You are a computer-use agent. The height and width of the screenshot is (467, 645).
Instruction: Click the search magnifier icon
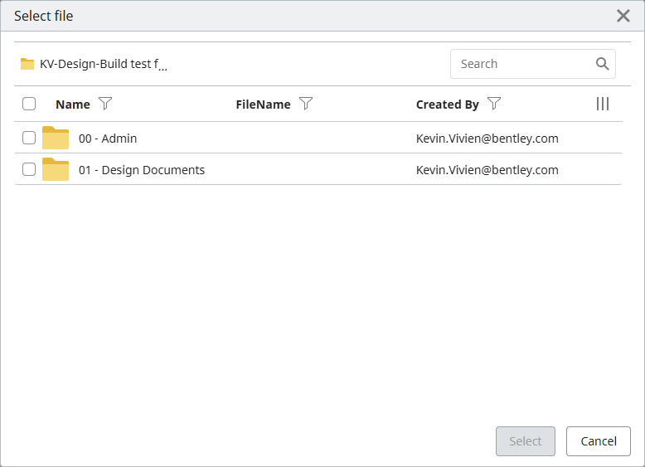click(603, 64)
